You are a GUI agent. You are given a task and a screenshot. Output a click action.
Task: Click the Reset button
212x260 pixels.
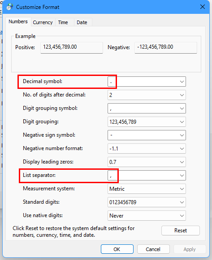[x=181, y=231]
